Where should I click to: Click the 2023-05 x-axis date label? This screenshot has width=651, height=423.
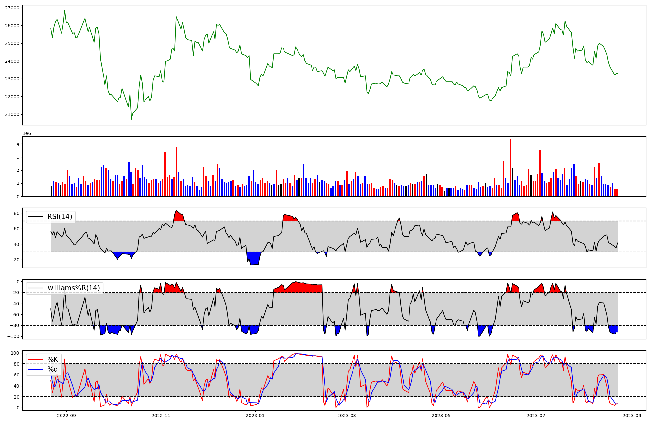tap(441, 415)
